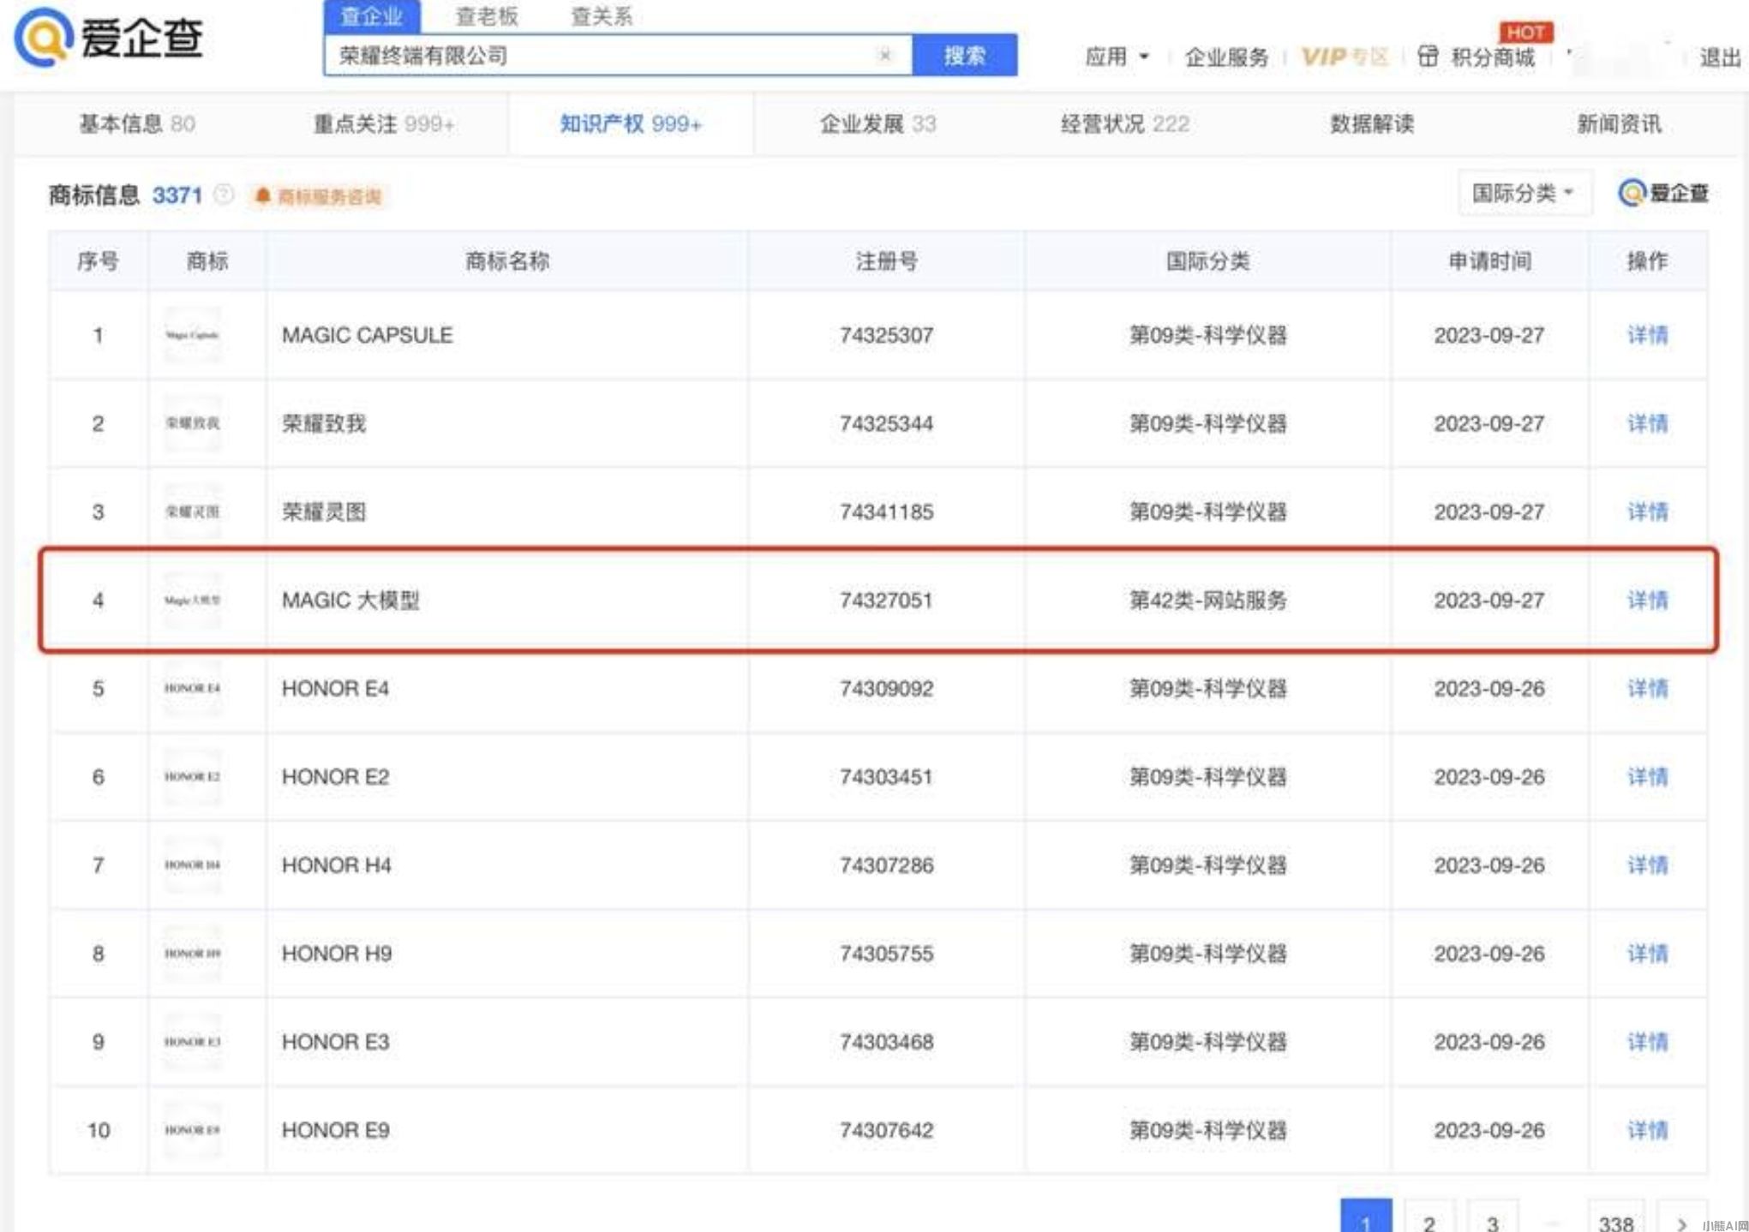
Task: Open the 爱企查 logo home link
Action: (109, 38)
